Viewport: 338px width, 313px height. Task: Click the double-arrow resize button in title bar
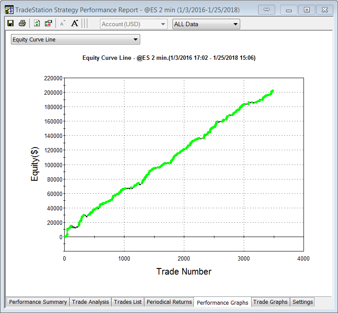click(x=267, y=9)
